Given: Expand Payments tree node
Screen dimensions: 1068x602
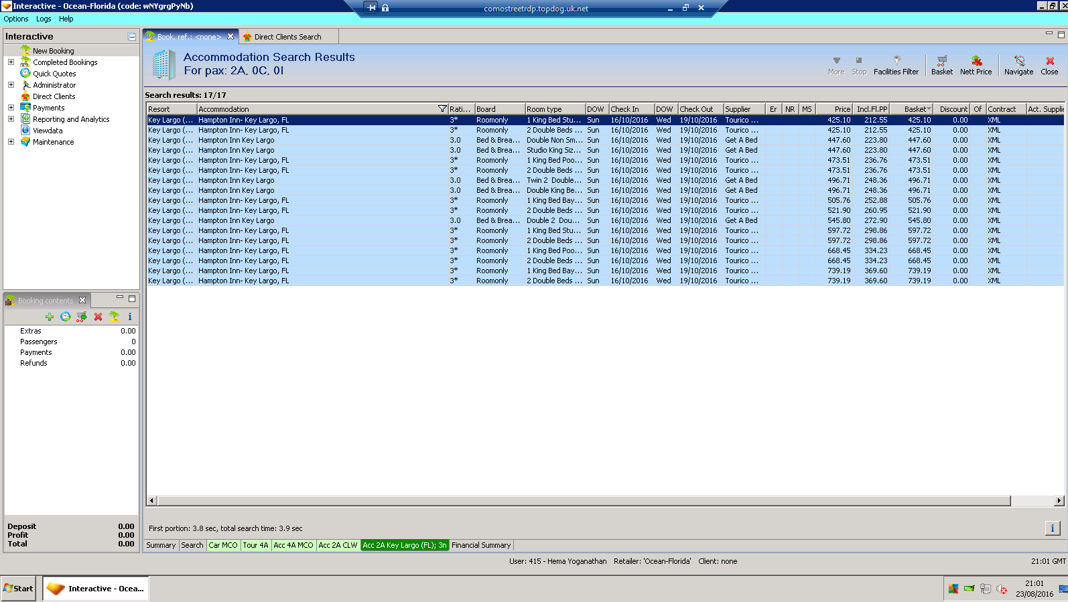Looking at the screenshot, I should click(x=11, y=108).
